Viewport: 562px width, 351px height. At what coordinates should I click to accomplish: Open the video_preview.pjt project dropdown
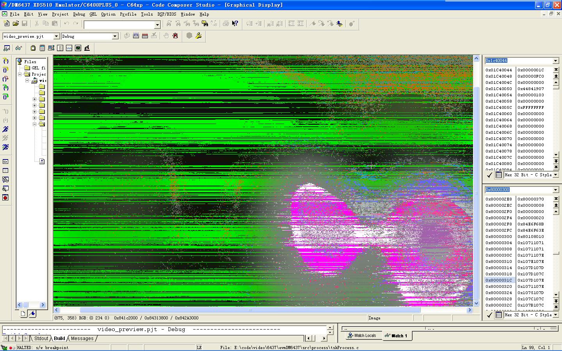(56, 36)
